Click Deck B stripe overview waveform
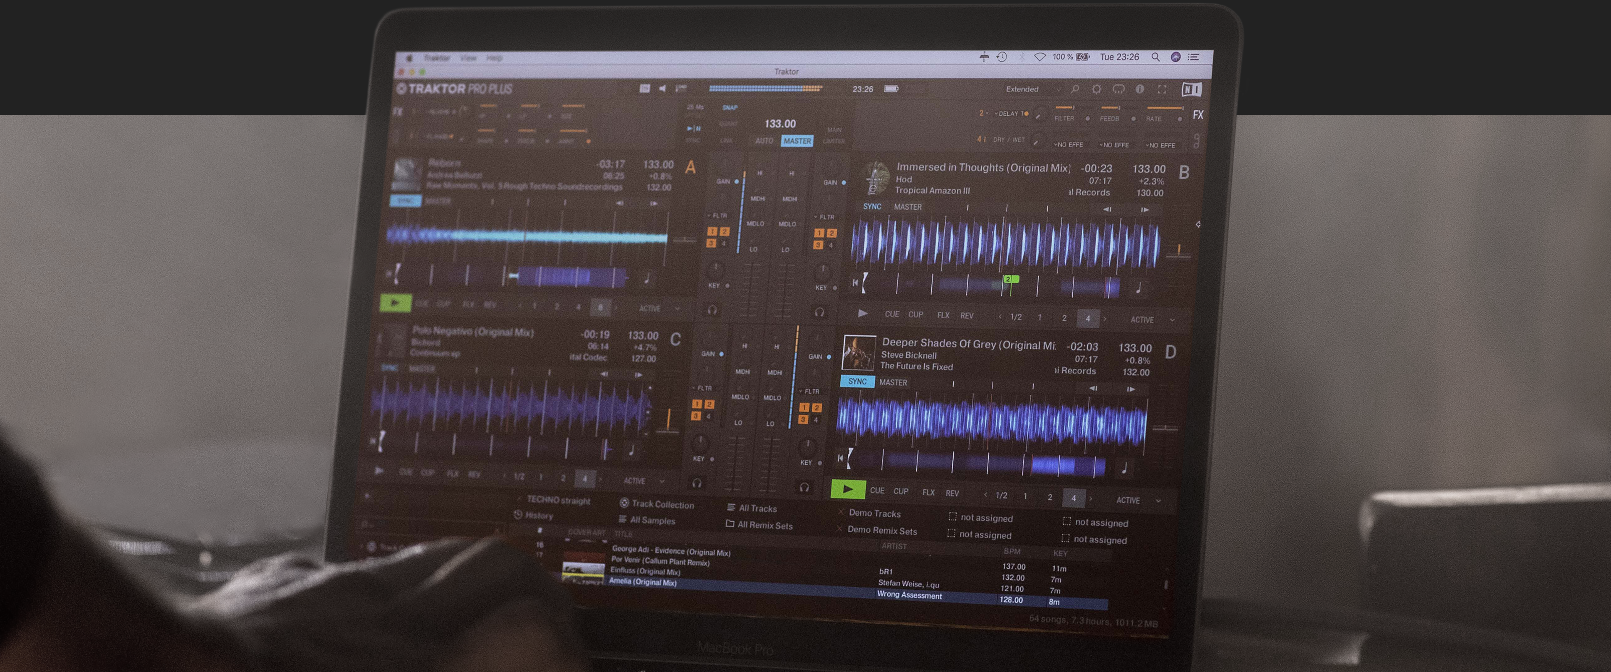1611x672 pixels. (994, 285)
